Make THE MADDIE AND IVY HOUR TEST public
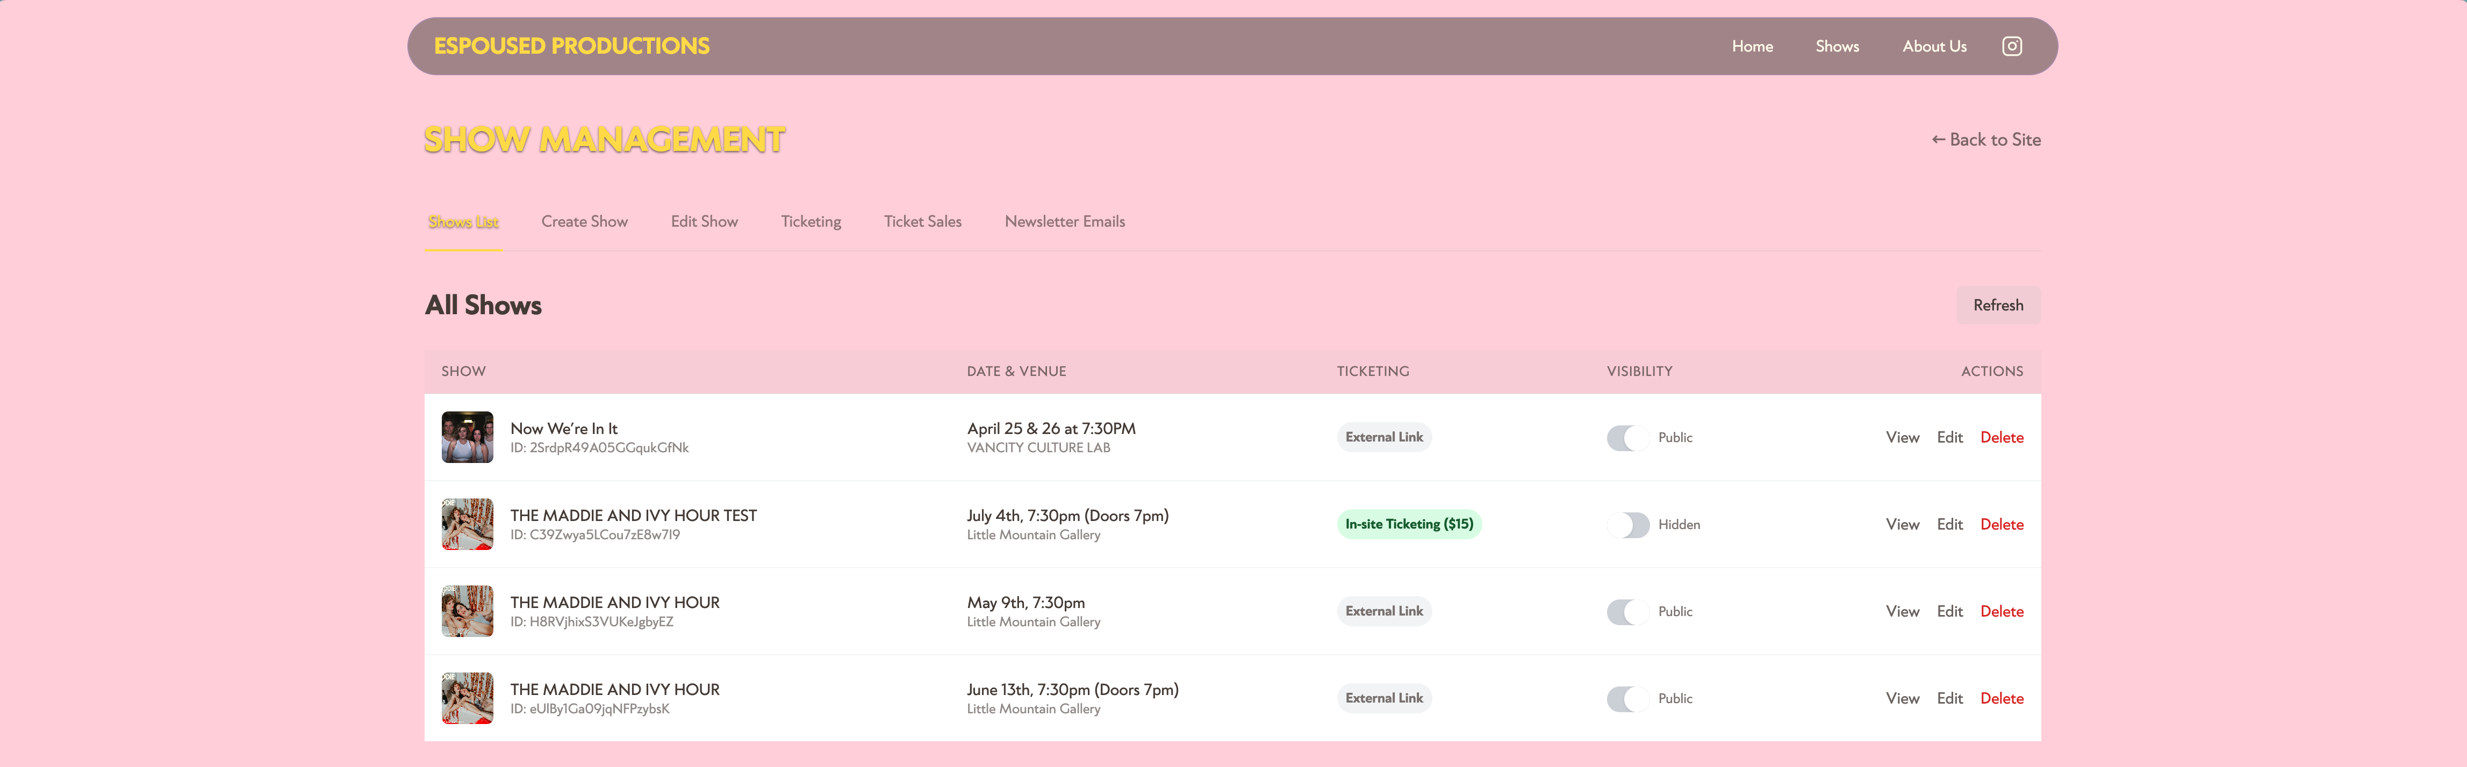Screen dimensions: 2467x767 [1627, 524]
